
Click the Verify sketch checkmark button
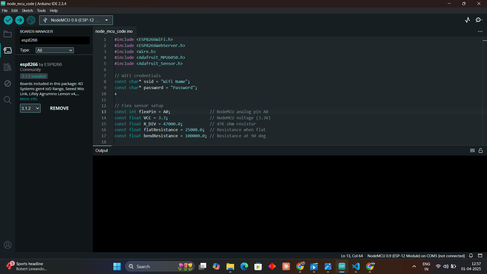(8, 20)
